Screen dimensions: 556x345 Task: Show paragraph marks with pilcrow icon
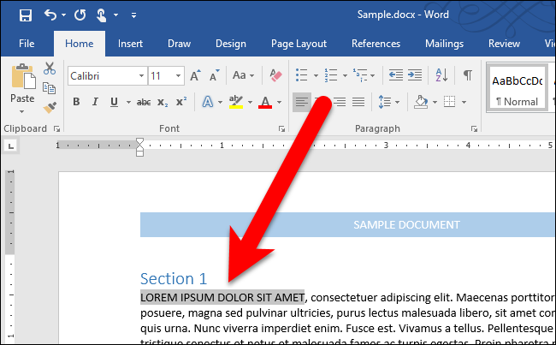(x=468, y=75)
